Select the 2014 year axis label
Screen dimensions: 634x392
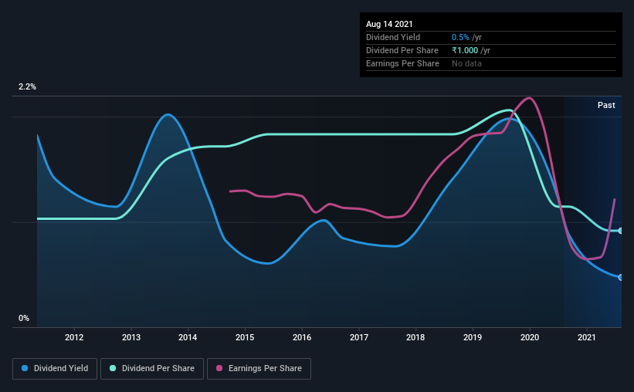[188, 337]
